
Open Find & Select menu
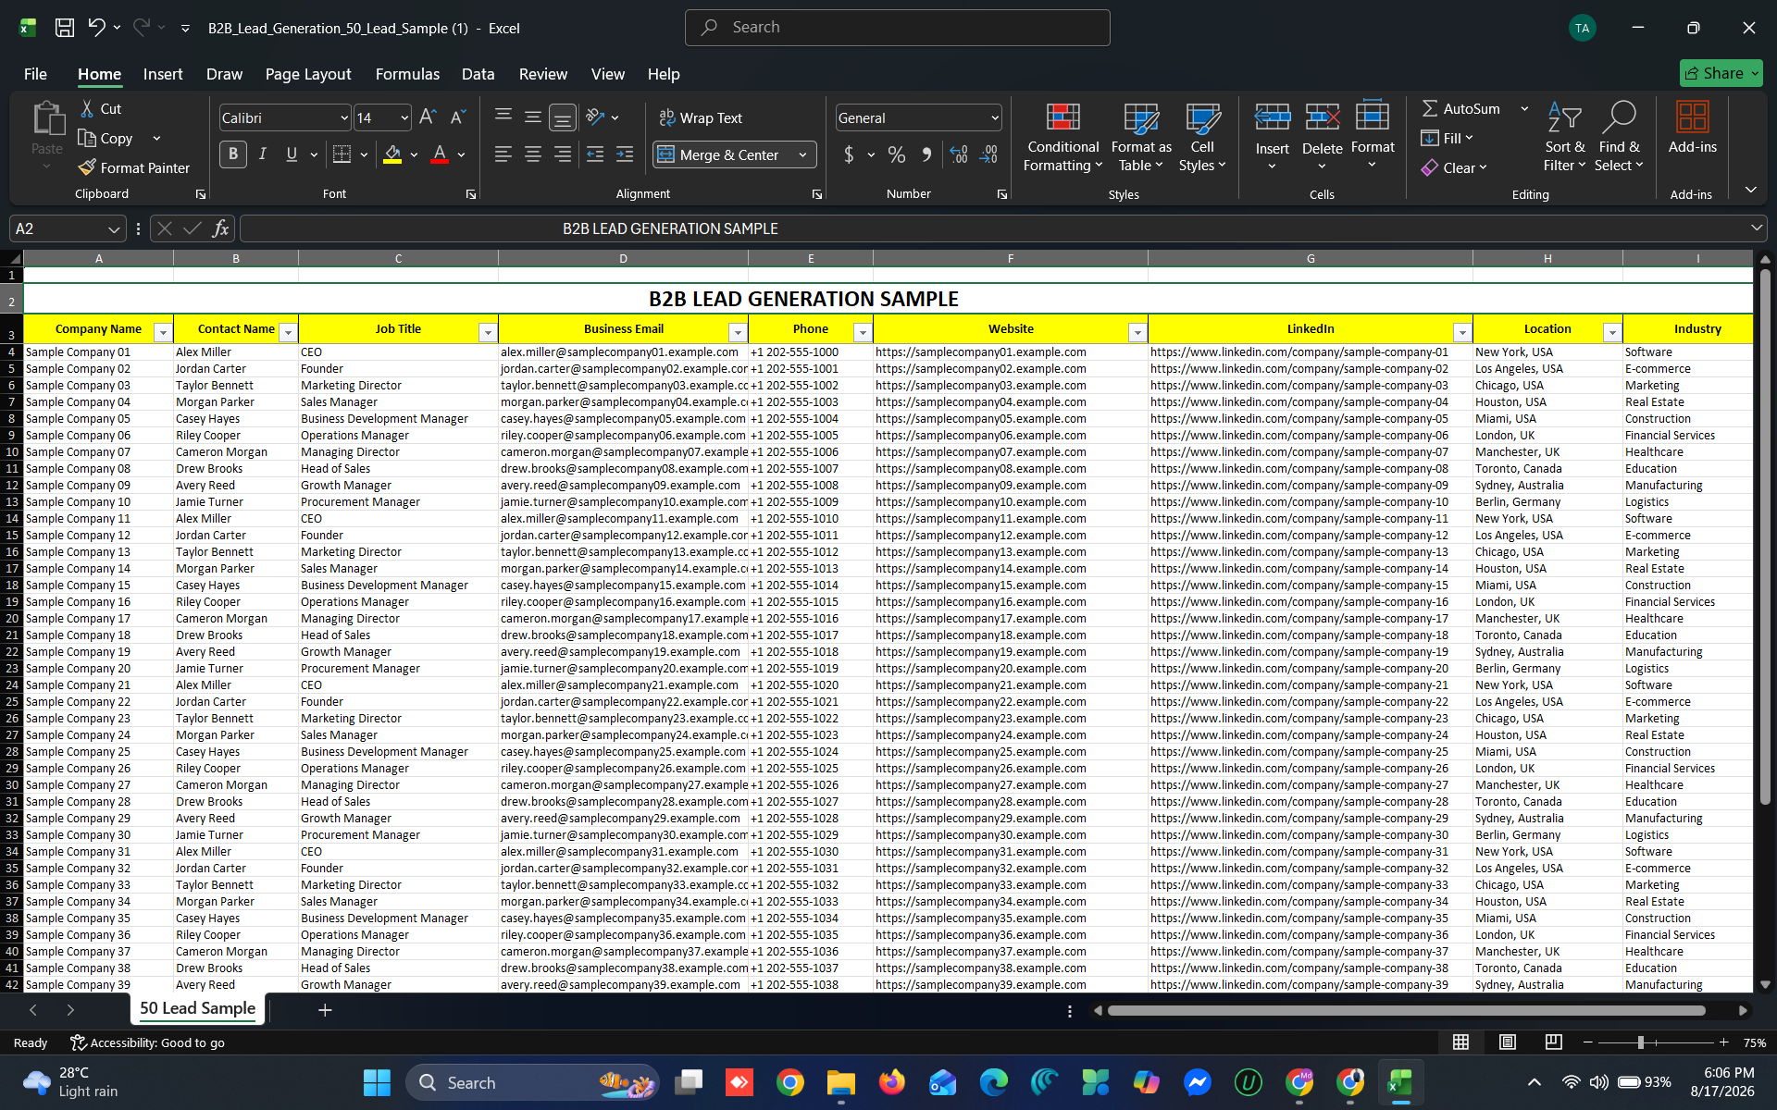pyautogui.click(x=1619, y=138)
